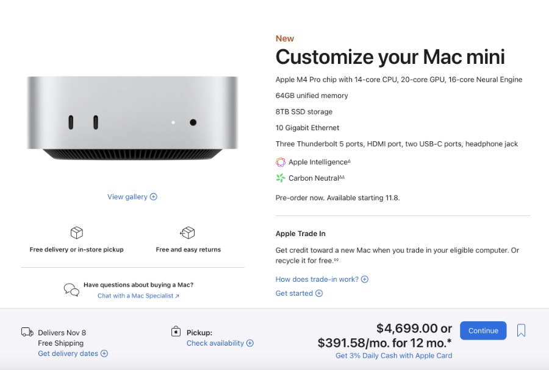Open Get 3% Daily Cash link
549x370 pixels.
pos(393,355)
